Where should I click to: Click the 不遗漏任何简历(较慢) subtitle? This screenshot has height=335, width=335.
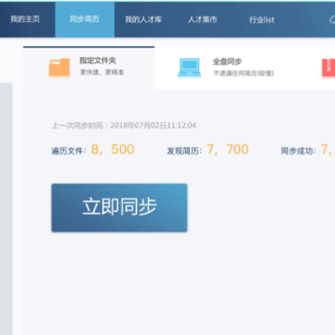243,74
